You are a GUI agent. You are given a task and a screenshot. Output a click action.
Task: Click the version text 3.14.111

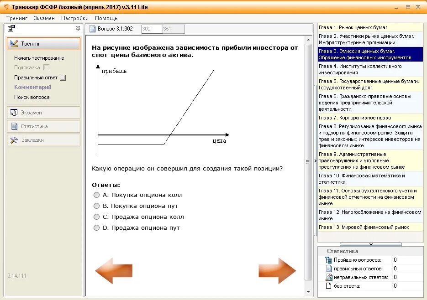[17, 276]
